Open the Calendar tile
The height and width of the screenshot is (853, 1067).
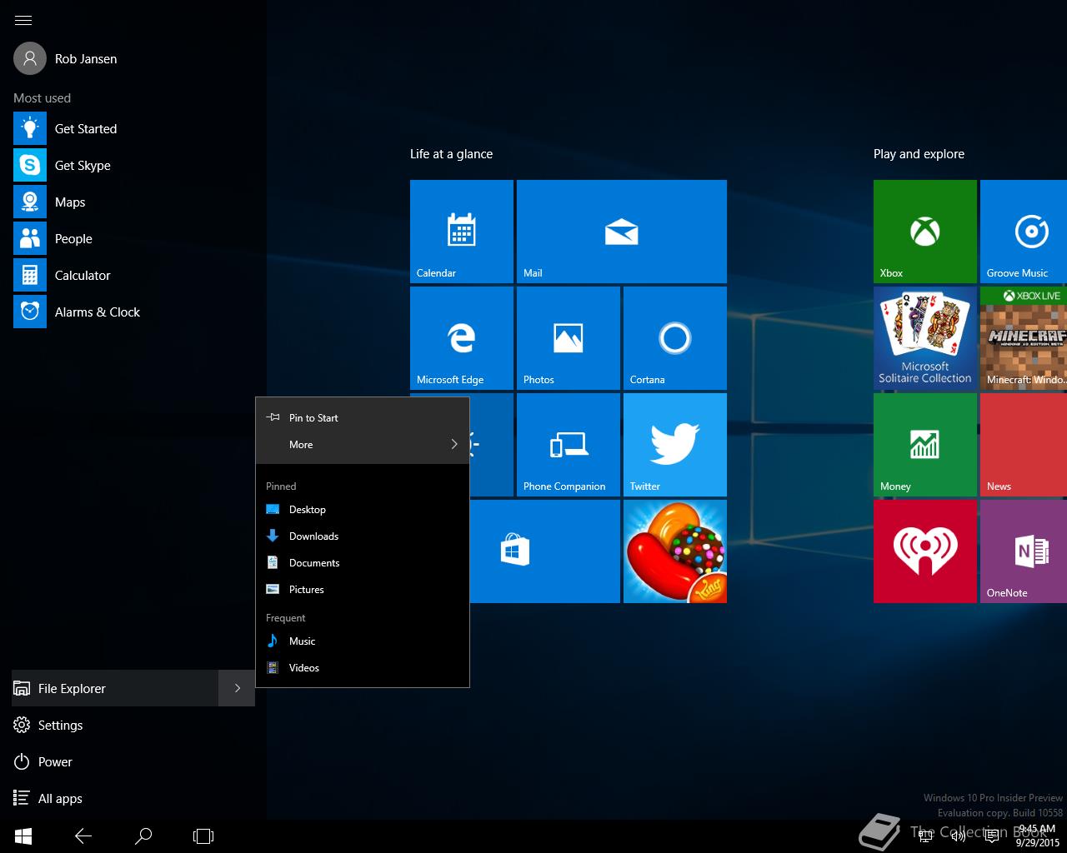(x=462, y=232)
